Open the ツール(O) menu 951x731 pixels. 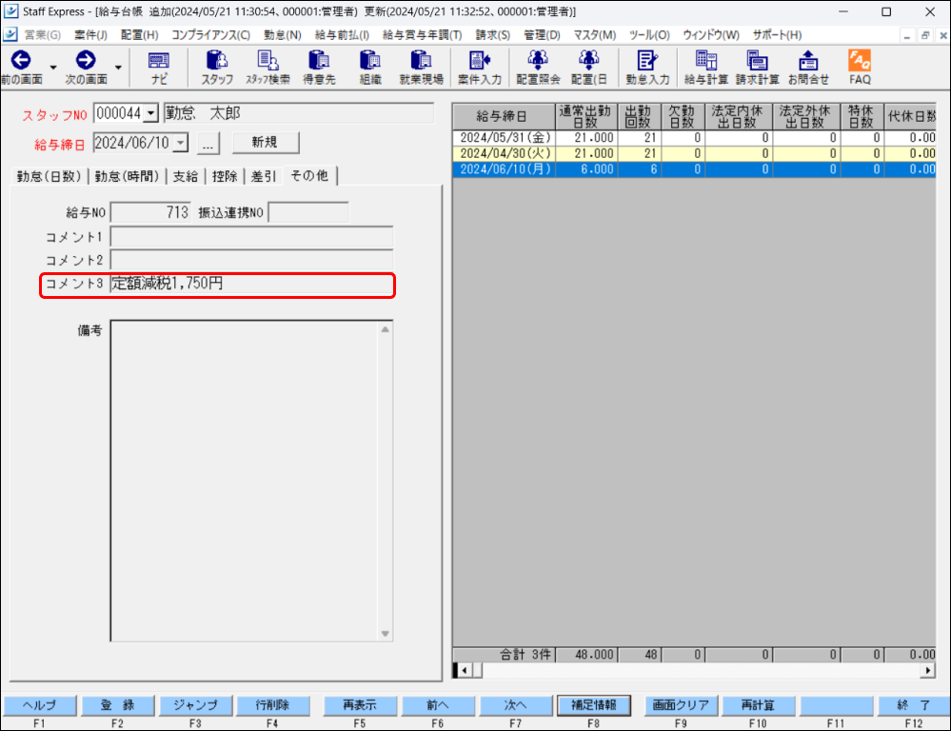point(649,35)
